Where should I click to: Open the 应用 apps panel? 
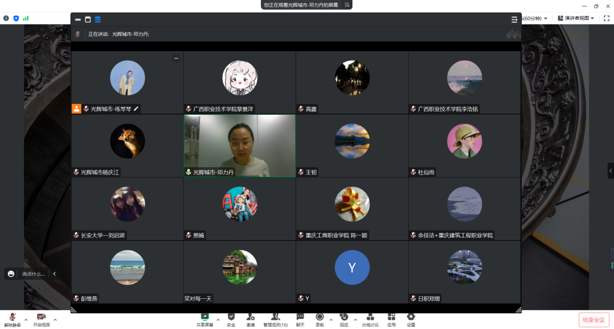(391, 319)
